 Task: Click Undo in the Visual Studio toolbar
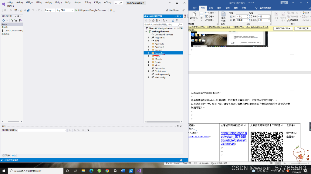(33, 10)
